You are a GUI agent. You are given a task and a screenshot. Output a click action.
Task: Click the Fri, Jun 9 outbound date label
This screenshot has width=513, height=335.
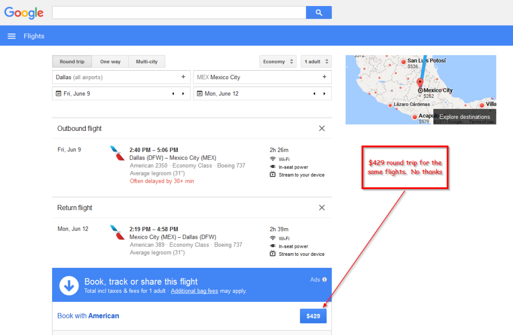click(x=69, y=149)
